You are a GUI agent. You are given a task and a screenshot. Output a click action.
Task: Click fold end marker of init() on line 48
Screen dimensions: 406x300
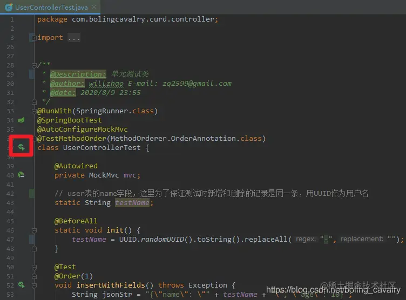point(34,249)
